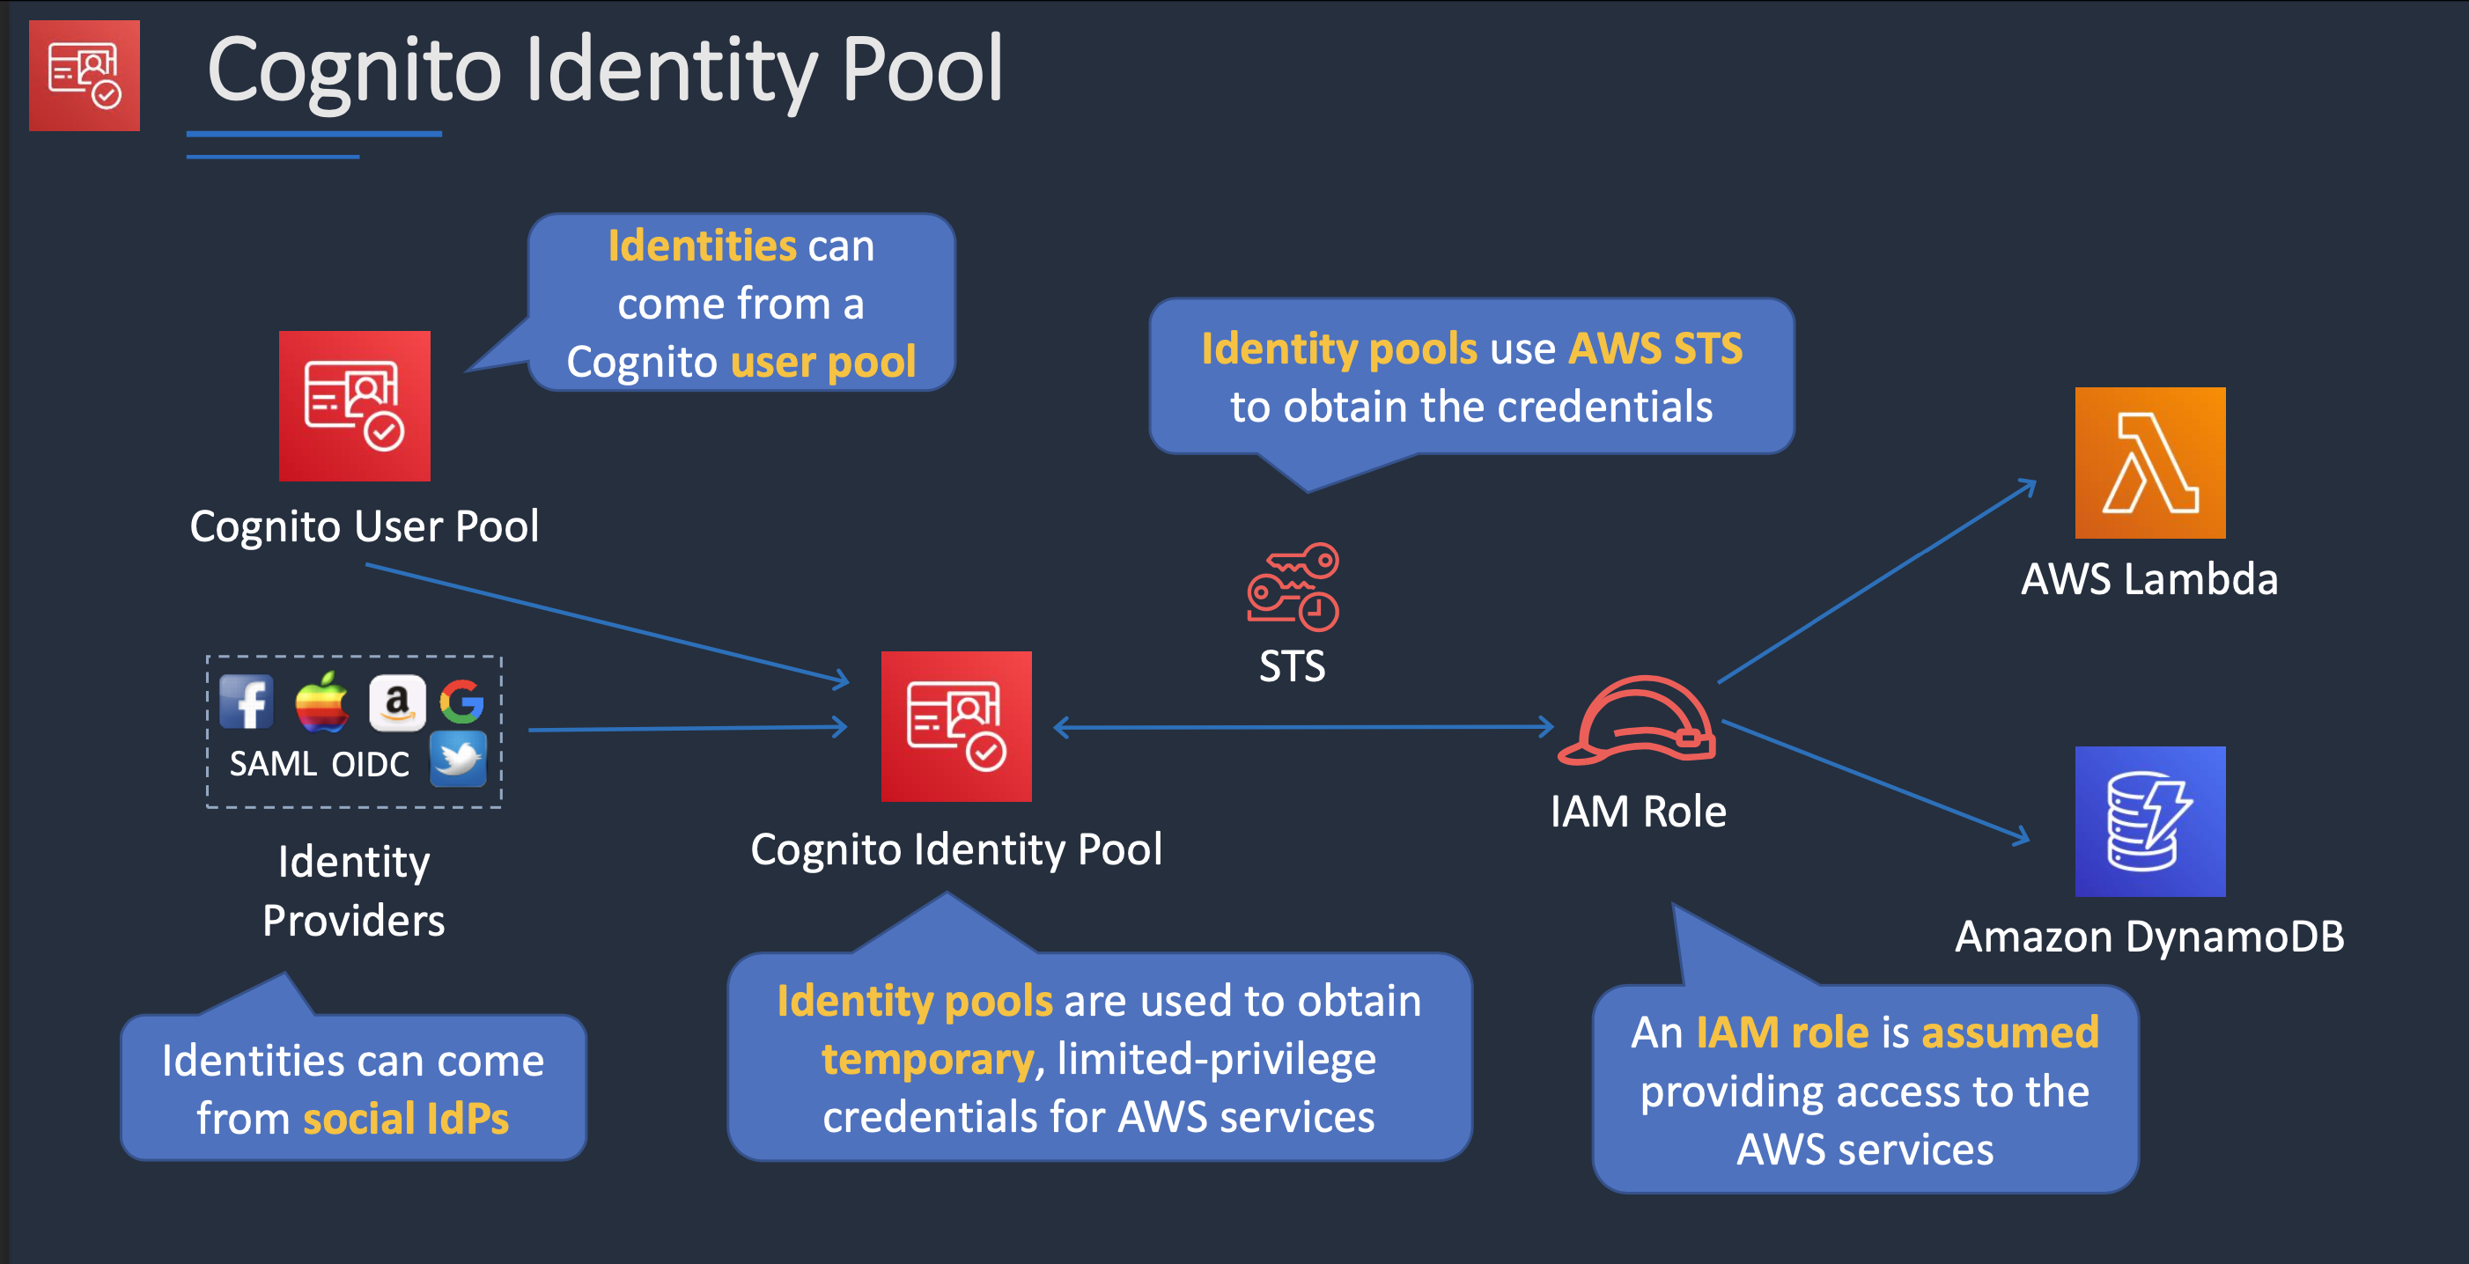Click the 'Cognito Identity Pool' slide title
Screen dimensions: 2469x1264
click(x=605, y=69)
